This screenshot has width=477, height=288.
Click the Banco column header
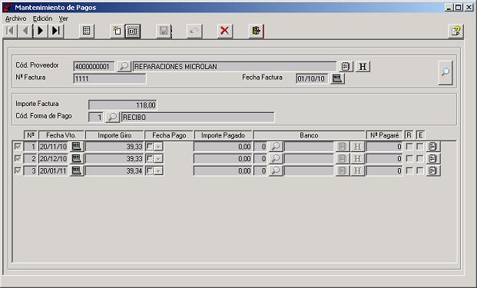[309, 135]
